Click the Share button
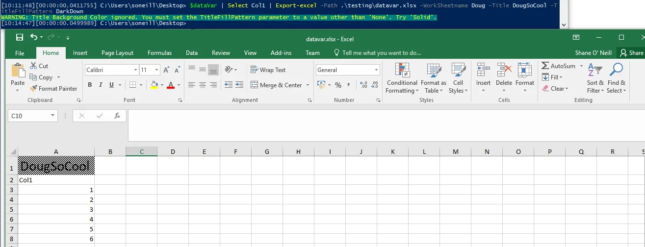 point(631,53)
